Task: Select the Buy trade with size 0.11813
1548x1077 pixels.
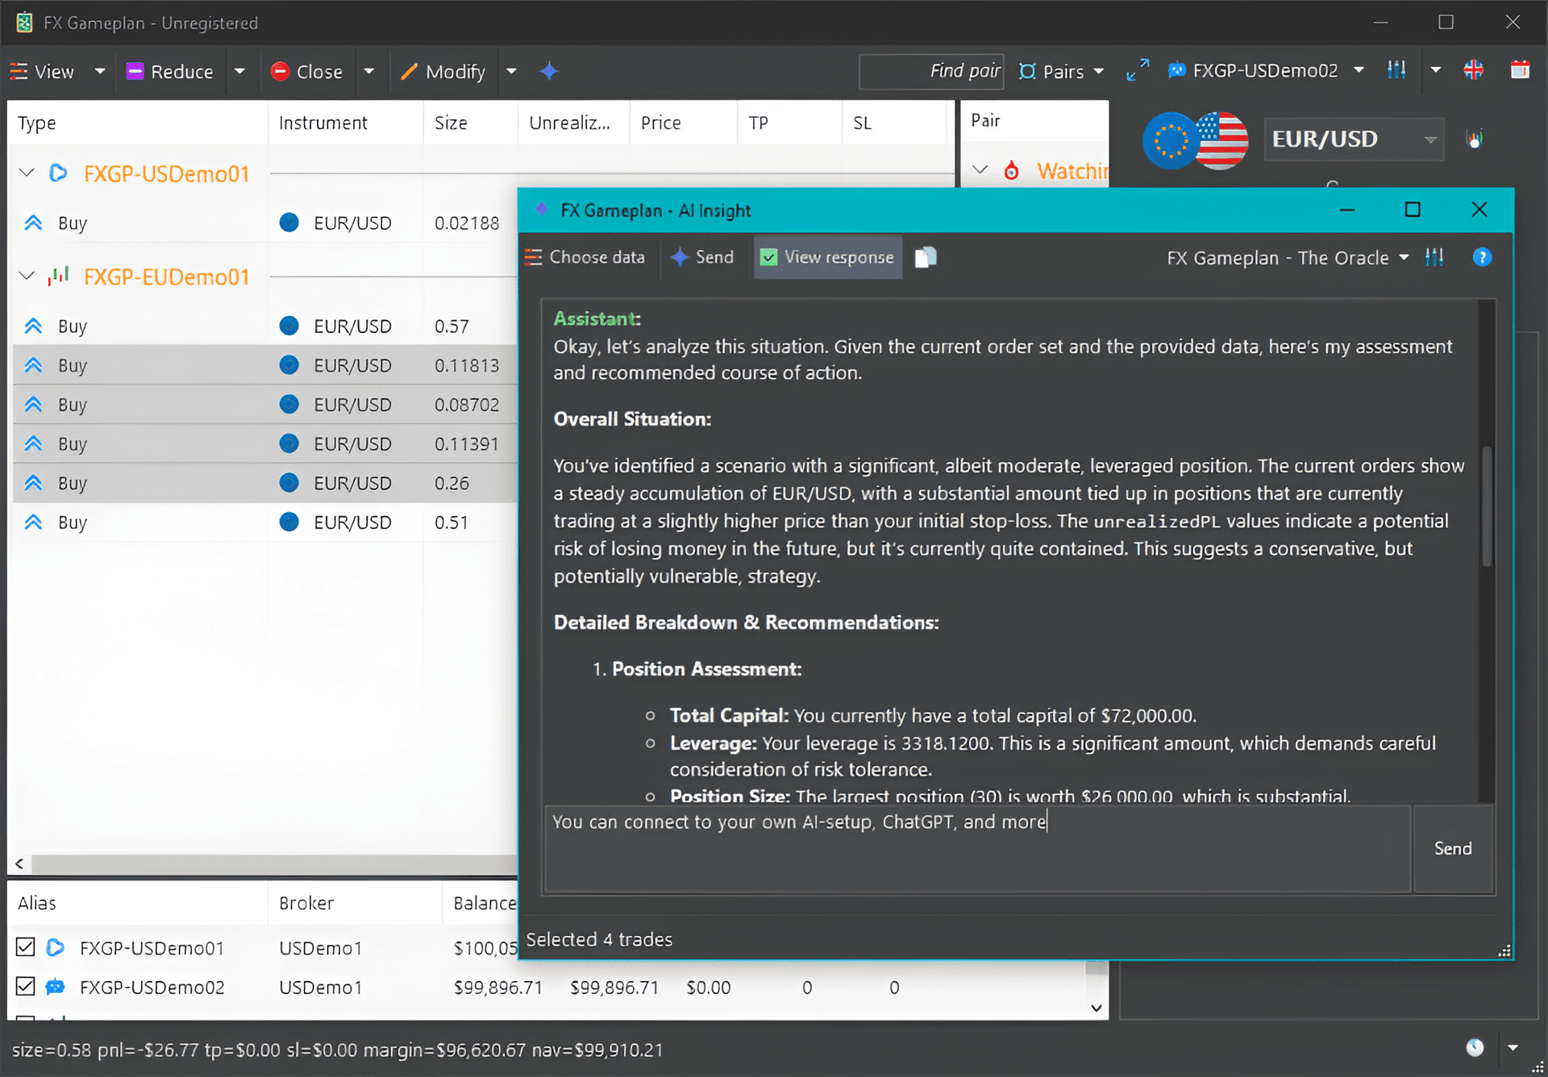Action: pyautogui.click(x=264, y=366)
